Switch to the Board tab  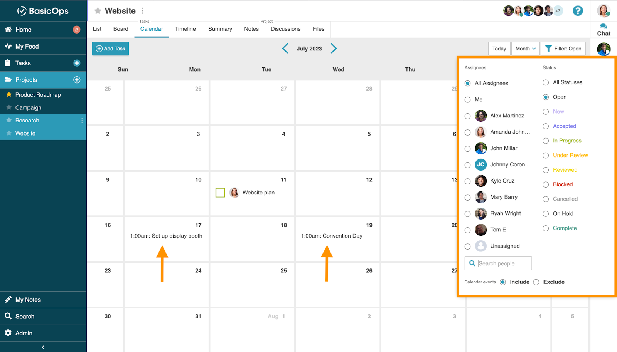[x=120, y=29]
